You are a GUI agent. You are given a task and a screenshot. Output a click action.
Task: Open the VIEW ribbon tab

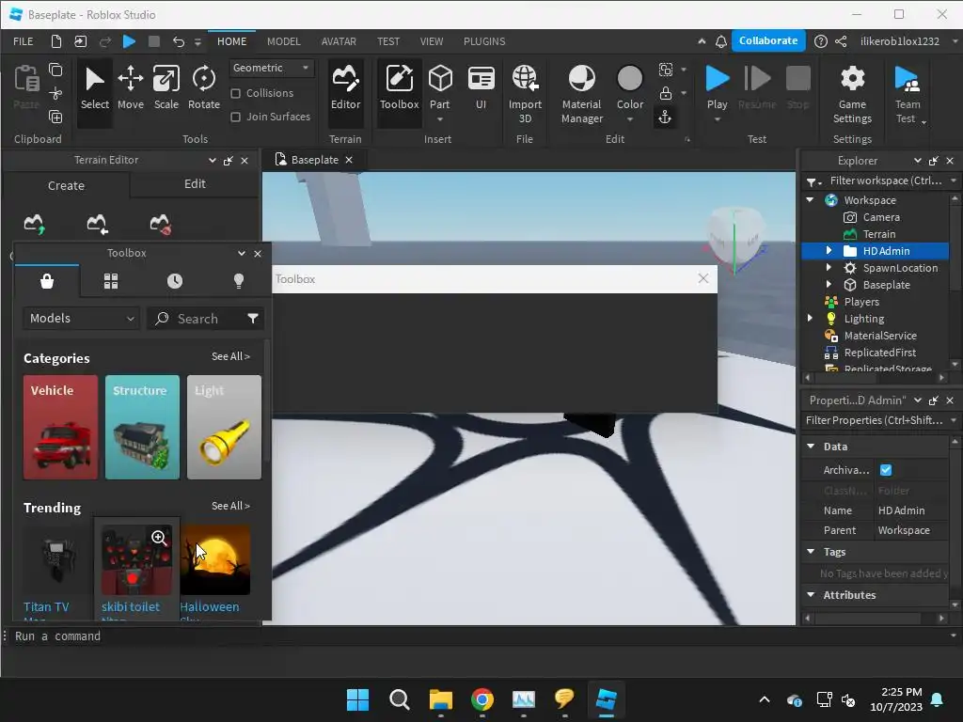tap(431, 41)
